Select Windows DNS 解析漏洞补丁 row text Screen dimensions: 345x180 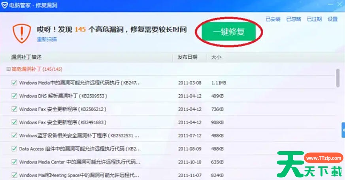point(63,96)
